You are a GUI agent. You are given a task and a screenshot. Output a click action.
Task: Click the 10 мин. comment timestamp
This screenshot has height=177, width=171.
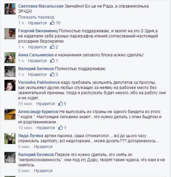click(25, 128)
